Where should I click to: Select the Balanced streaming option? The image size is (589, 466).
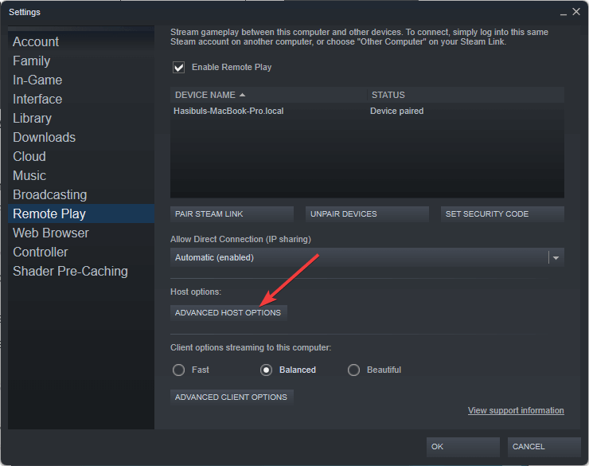click(267, 370)
